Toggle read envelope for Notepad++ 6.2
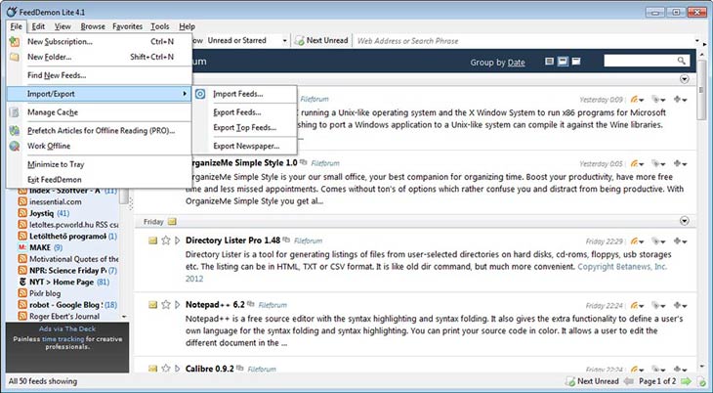Screen dimensions: 713x393 pyautogui.click(x=152, y=305)
